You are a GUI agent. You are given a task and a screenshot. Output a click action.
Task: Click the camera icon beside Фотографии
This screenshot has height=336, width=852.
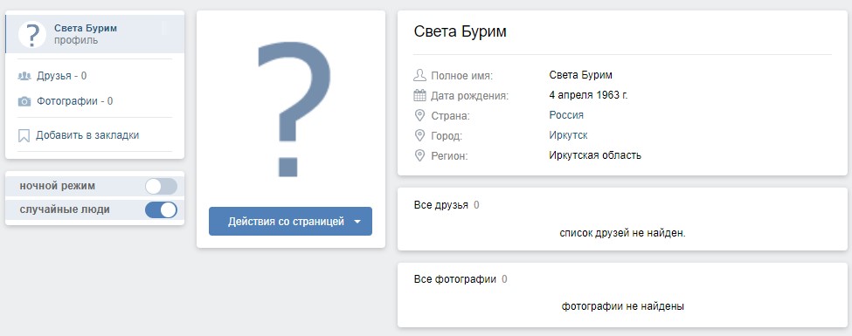click(x=24, y=101)
